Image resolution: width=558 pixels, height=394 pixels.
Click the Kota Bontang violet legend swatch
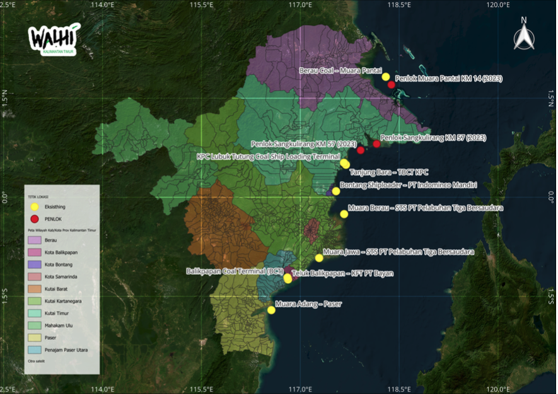(35, 264)
